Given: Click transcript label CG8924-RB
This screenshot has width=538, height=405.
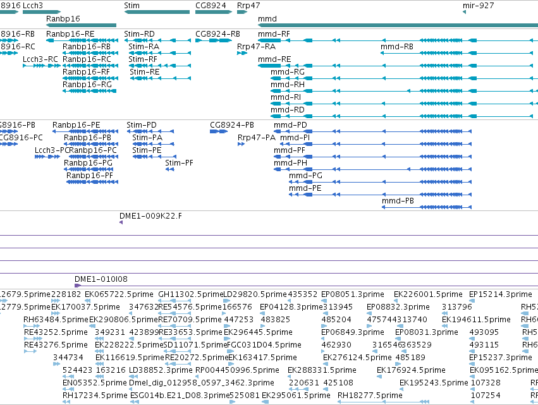Looking at the screenshot, I should click(218, 34).
